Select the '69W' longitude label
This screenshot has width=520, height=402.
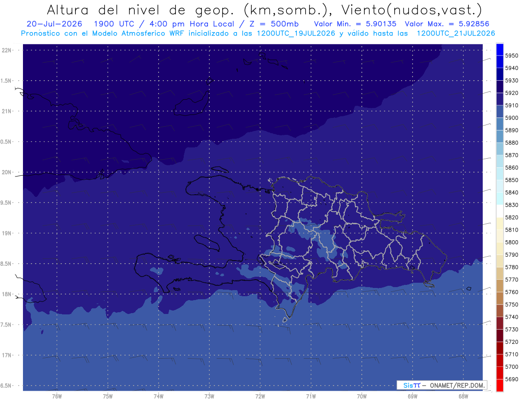[x=413, y=396]
